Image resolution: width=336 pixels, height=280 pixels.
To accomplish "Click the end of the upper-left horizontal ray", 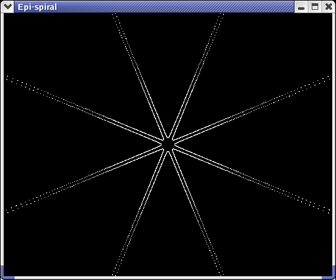I will [8, 78].
